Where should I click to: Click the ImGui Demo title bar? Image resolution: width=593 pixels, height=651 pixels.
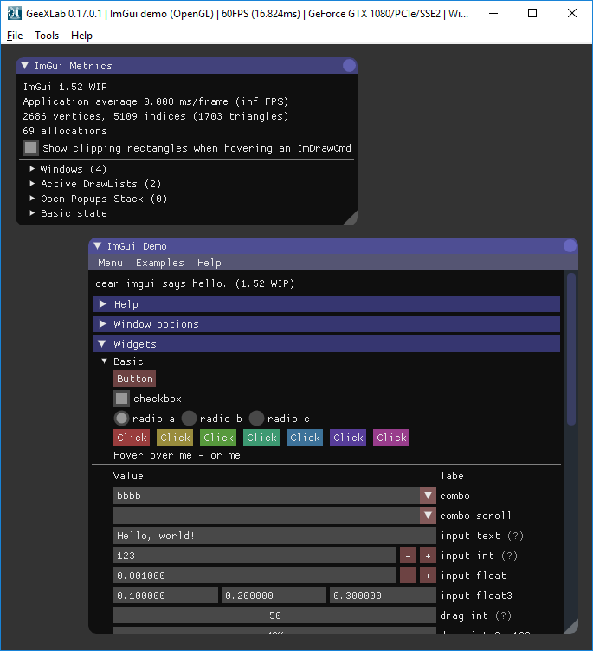point(333,246)
